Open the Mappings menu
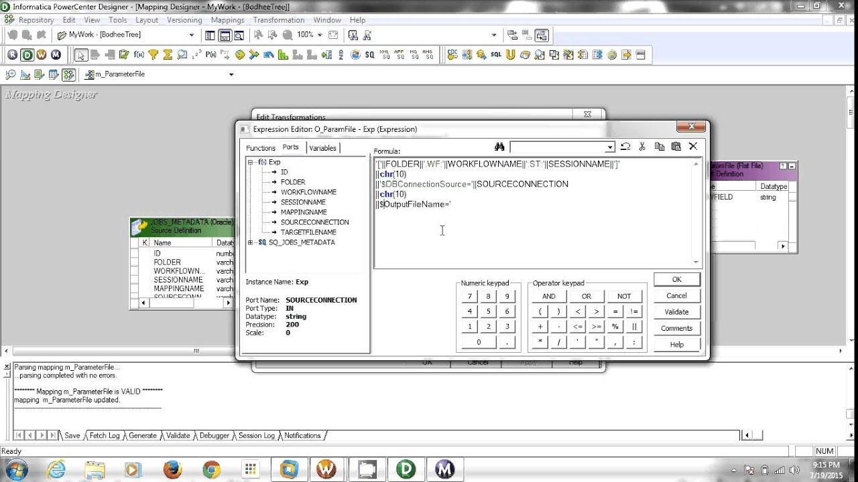 click(227, 20)
